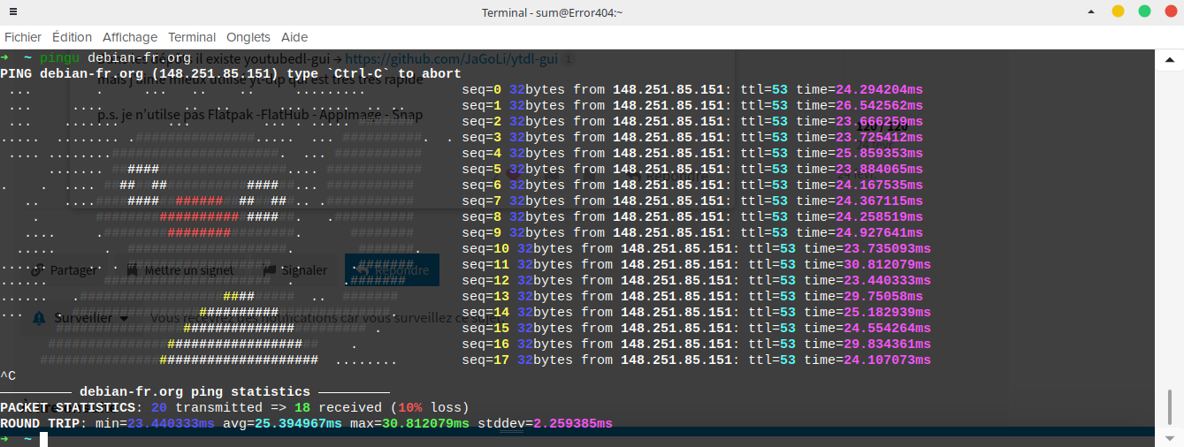
Task: Click the yellow minimize window button
Action: (1118, 11)
